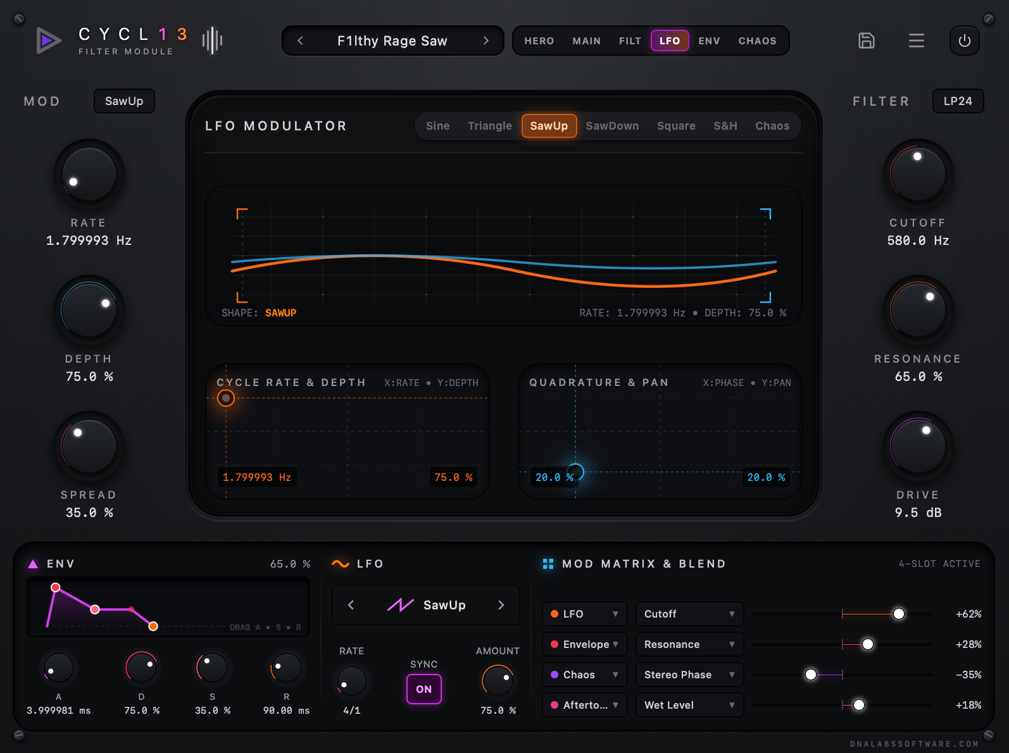Click the Cycle Rate & Depth XY handle

coord(226,398)
